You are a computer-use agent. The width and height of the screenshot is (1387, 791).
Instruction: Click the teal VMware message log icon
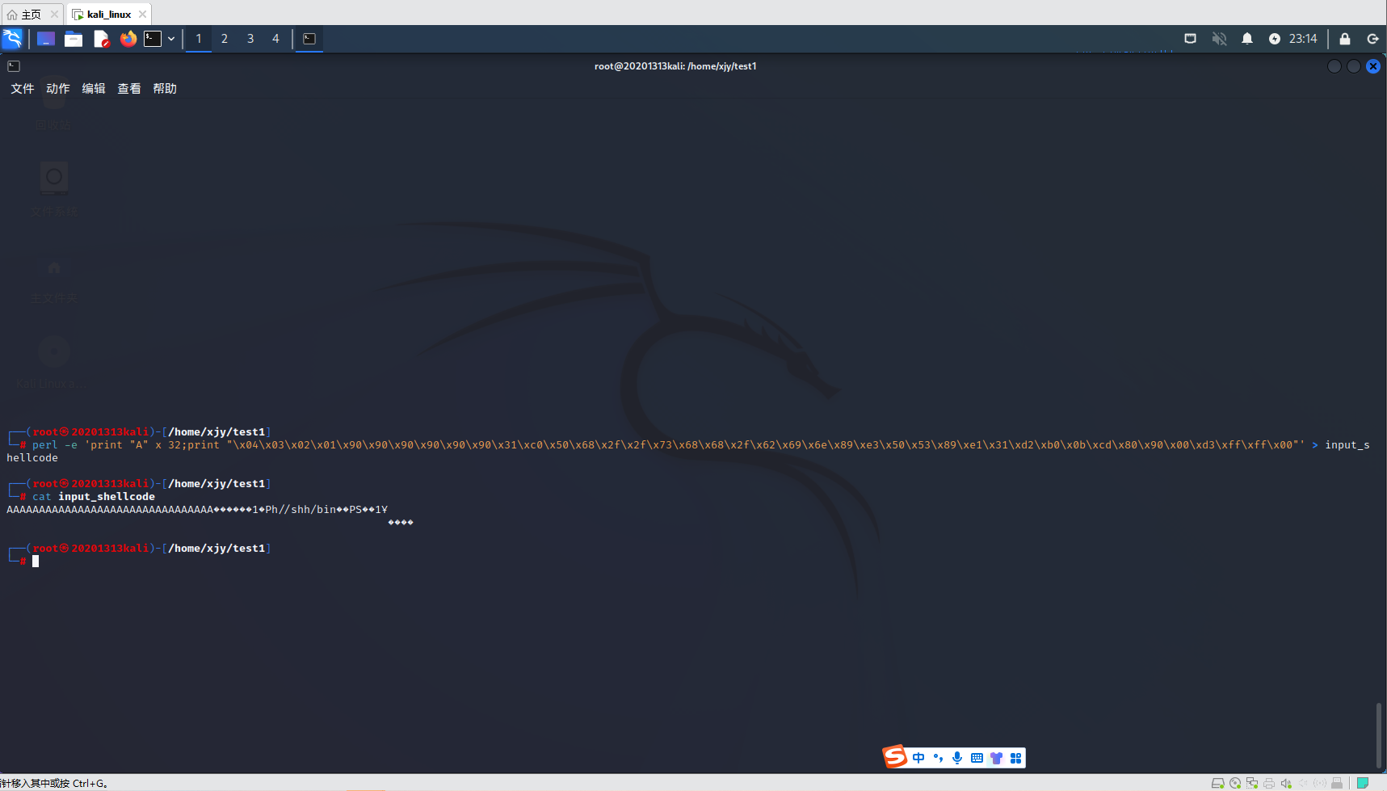point(1363,783)
